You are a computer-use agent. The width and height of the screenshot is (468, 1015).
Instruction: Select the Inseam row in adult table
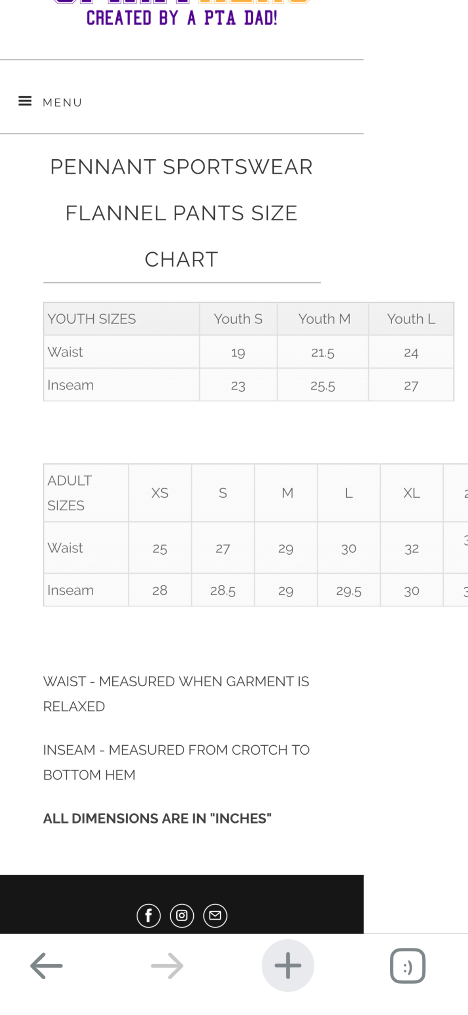point(71,590)
